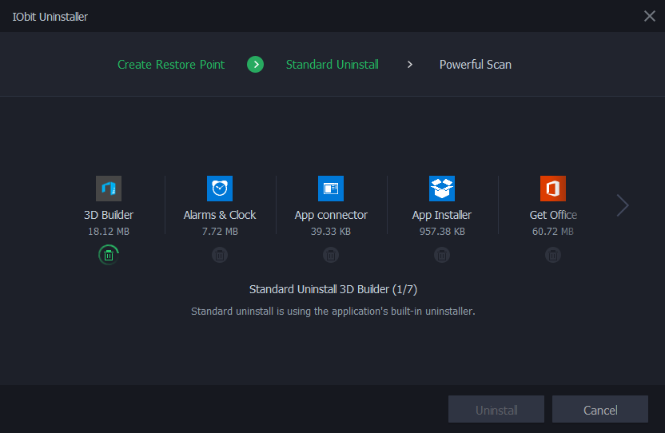Screen dimensions: 665x433
Task: Click the IObit Uninstaller window title
Action: pyautogui.click(x=50, y=17)
